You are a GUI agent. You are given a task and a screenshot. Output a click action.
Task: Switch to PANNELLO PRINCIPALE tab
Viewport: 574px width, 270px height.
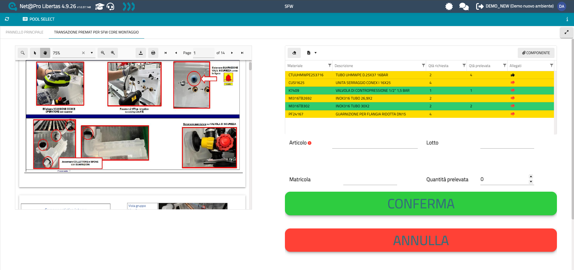[x=25, y=32]
